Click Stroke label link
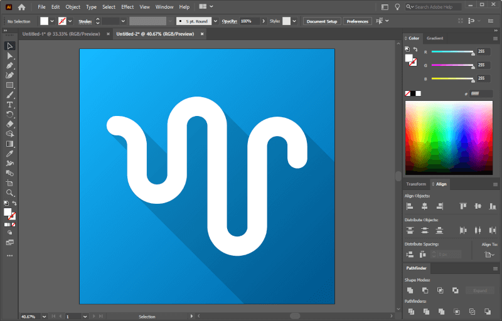This screenshot has width=502, height=321. click(85, 21)
